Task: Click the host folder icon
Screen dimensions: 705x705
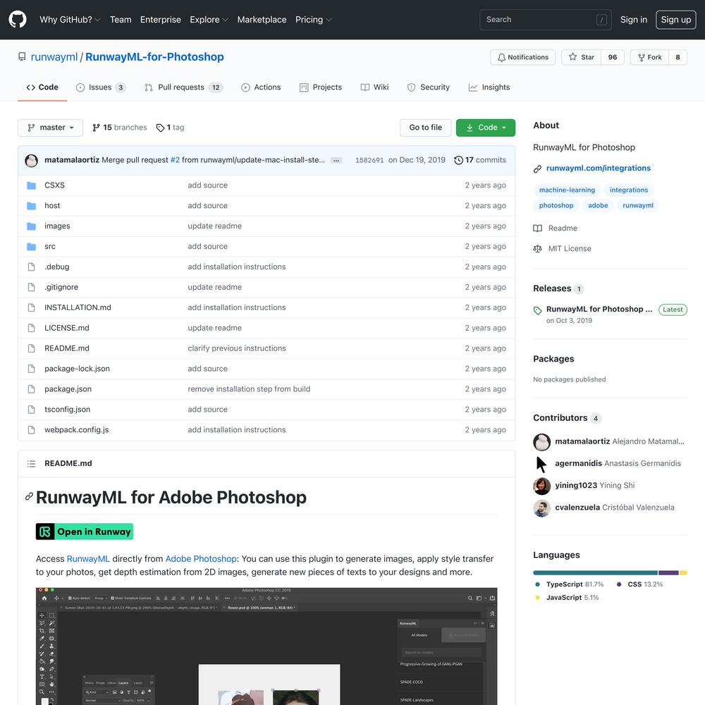Action: tap(31, 205)
